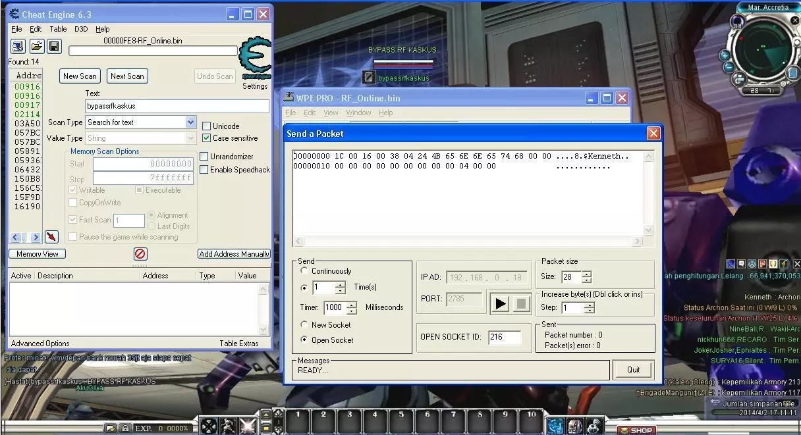Select found address 03A50 in the list
801x435 pixels.
27,123
